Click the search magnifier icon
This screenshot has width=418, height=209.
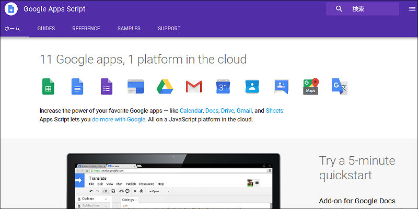[x=339, y=9]
